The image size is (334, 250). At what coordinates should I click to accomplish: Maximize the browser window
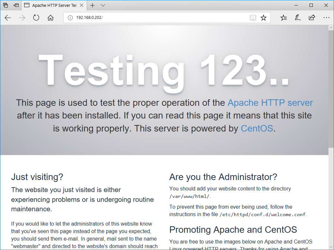[311, 5]
